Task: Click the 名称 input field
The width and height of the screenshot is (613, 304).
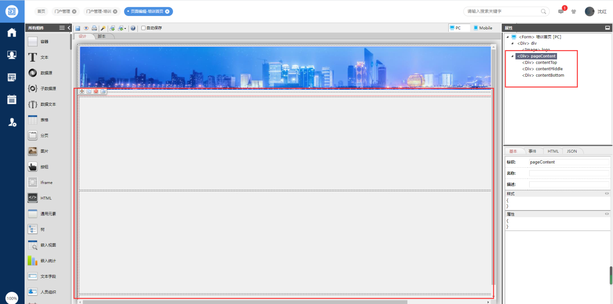Action: (x=569, y=173)
